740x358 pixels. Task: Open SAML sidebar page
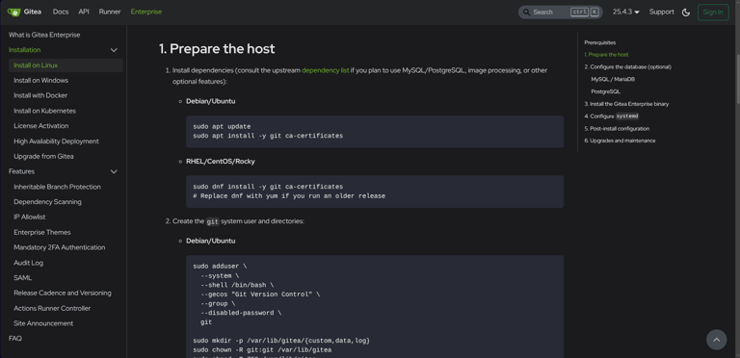23,278
